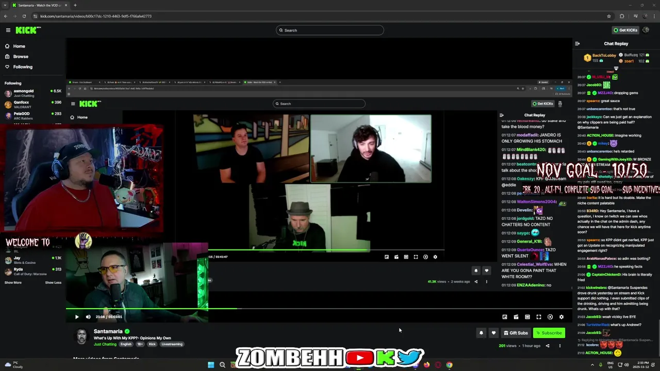Enter fullscreen in the inner nested player

[416, 257]
